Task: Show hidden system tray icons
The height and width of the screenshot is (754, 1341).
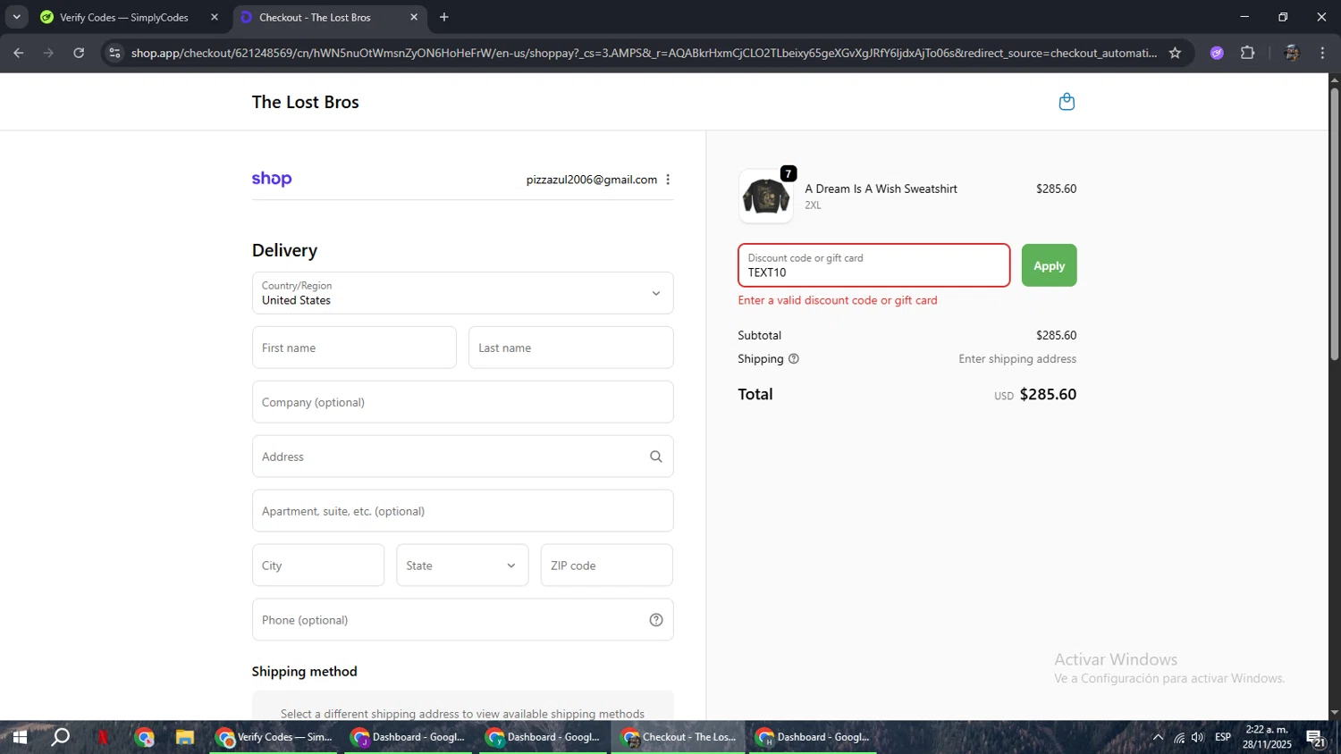Action: [1158, 737]
